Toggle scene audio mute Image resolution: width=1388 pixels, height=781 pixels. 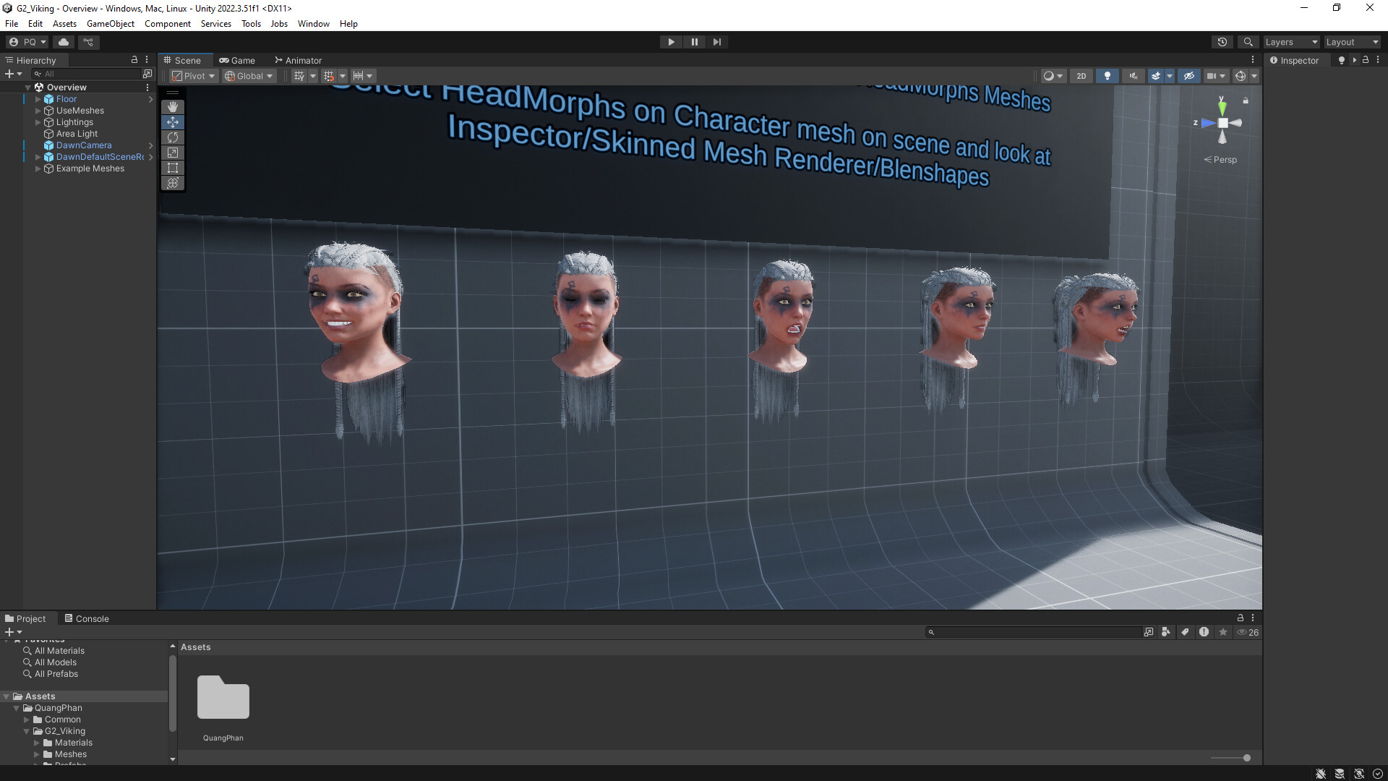(1134, 76)
